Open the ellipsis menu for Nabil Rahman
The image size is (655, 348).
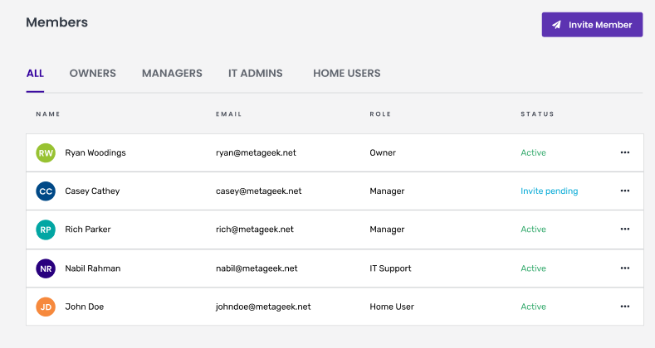[x=625, y=268]
